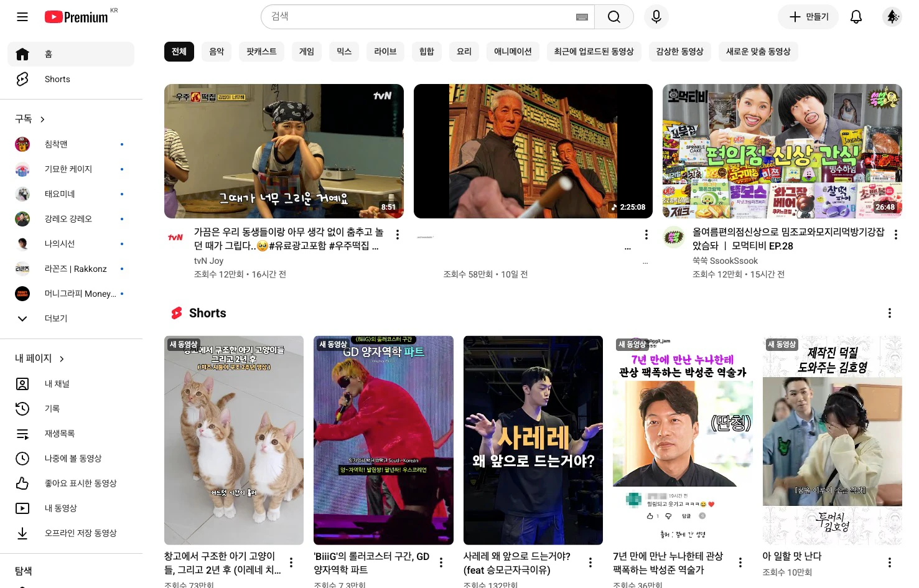Open the account avatar menu
Screen dimensions: 919x588
point(892,17)
